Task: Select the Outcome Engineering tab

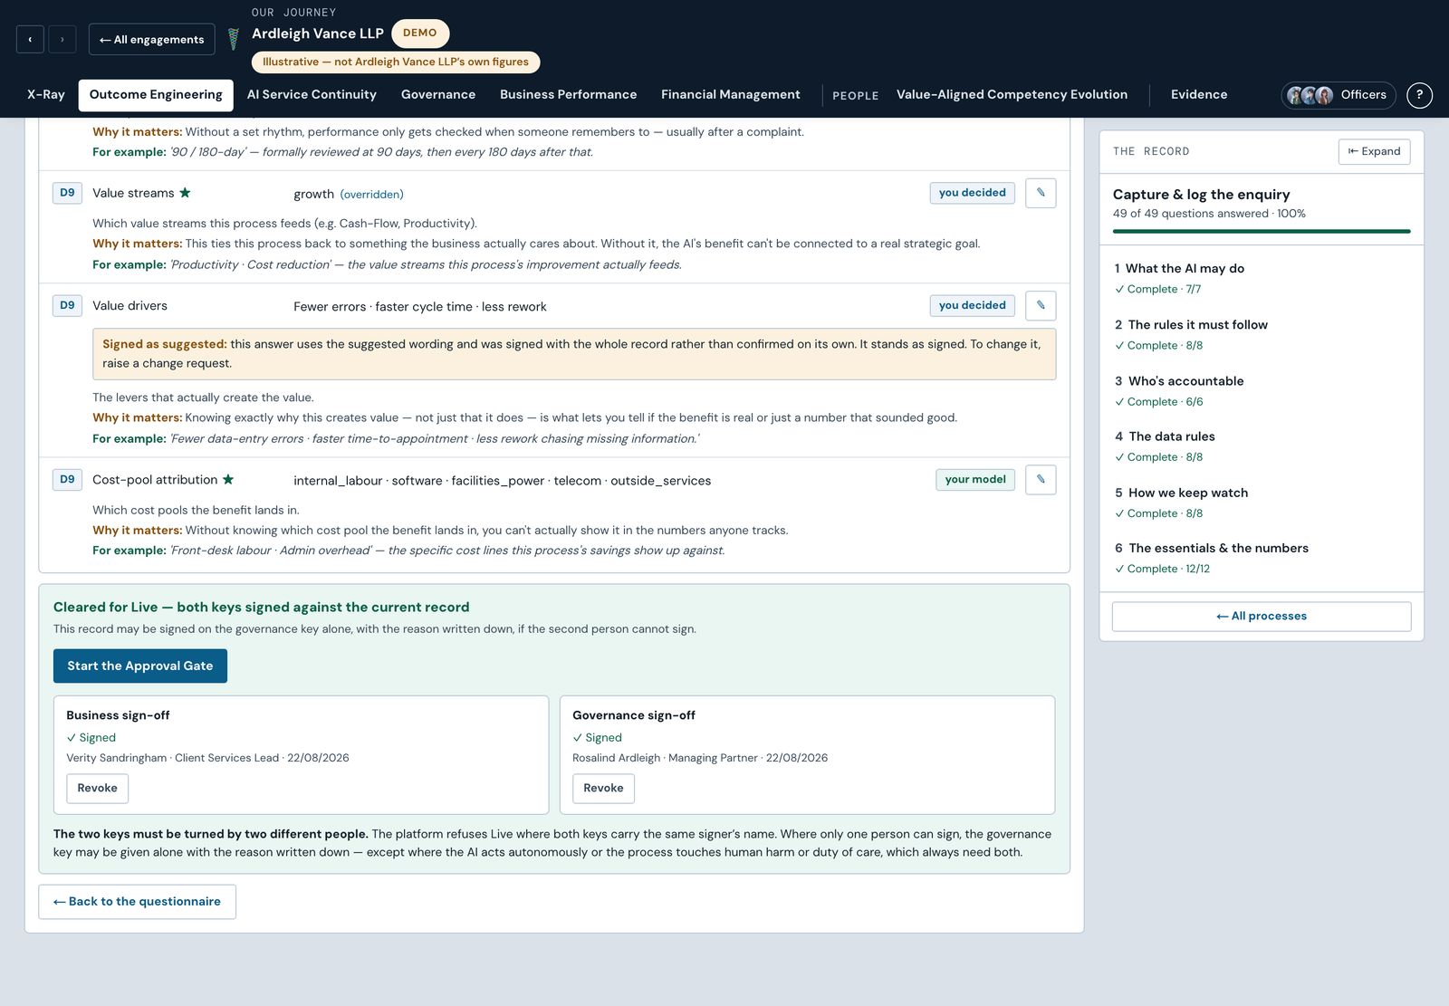Action: [156, 95]
